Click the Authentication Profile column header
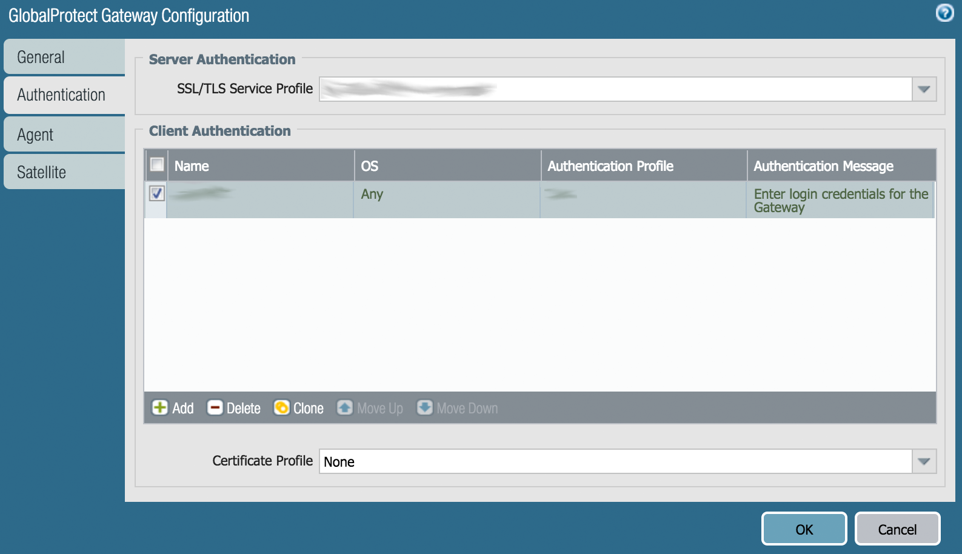 point(644,165)
